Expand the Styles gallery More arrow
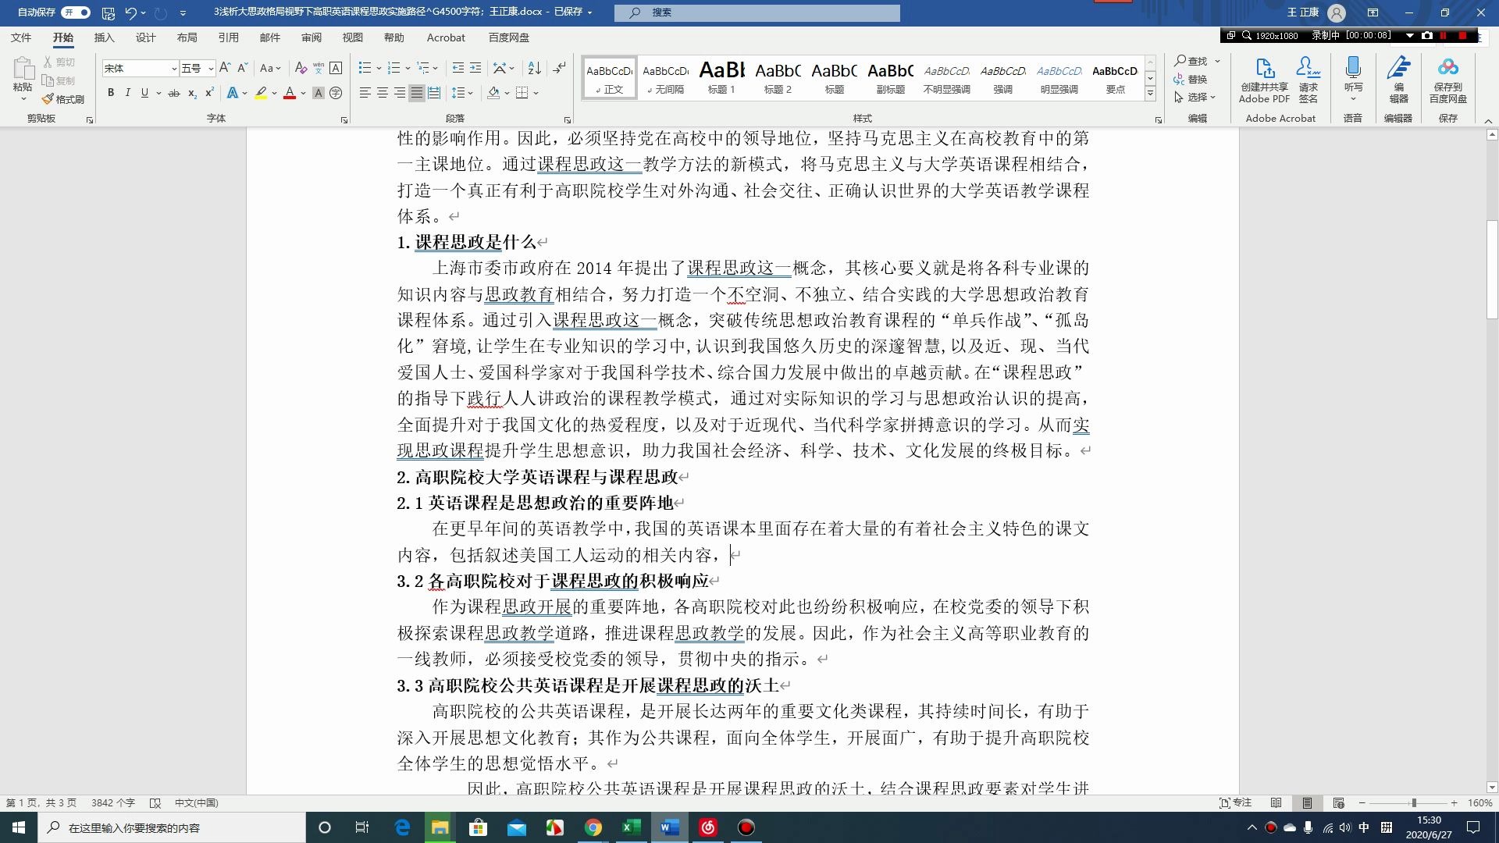This screenshot has height=843, width=1499. click(1150, 94)
